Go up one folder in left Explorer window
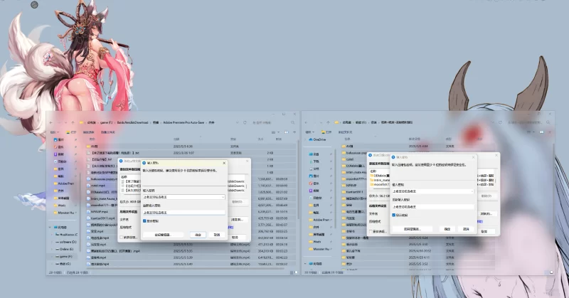 73,122
